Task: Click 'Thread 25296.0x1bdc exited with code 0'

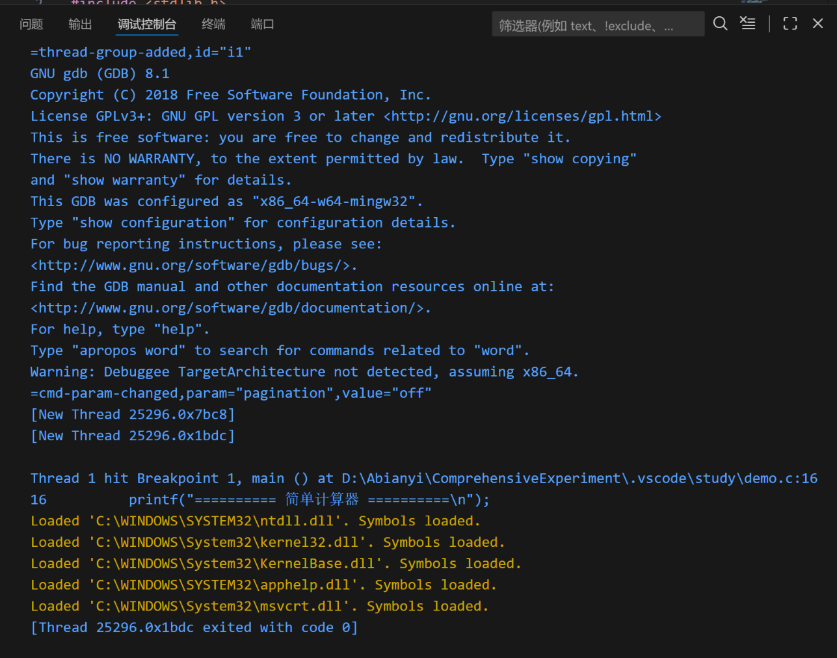Action: click(194, 628)
